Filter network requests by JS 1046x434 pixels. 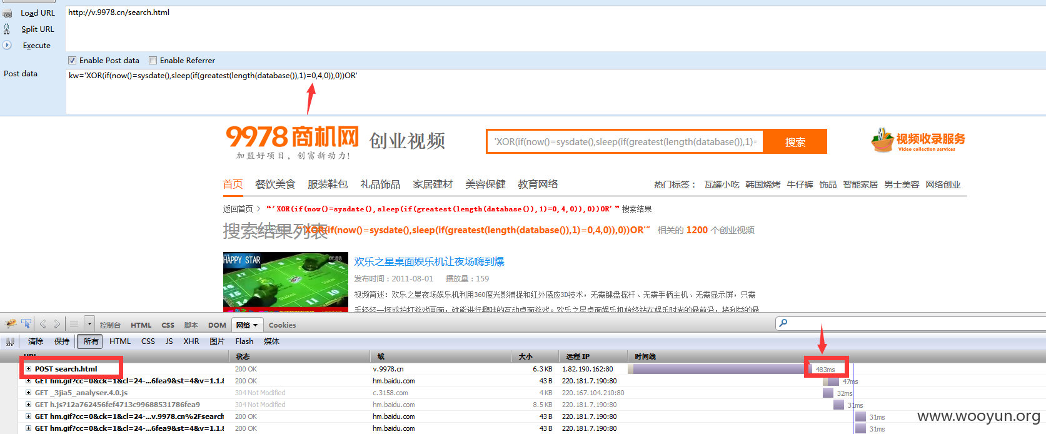pos(169,341)
